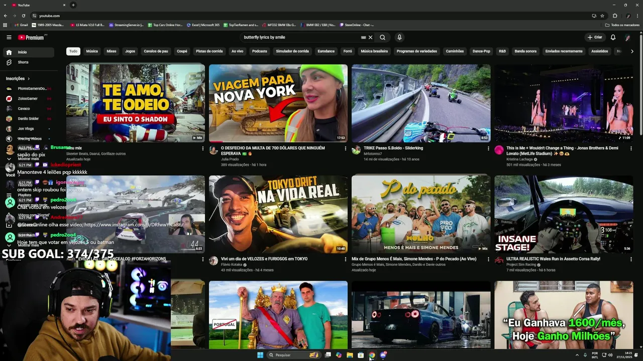Open LS Miata V2.0 bookmark
This screenshot has height=361, width=643.
pos(87,25)
